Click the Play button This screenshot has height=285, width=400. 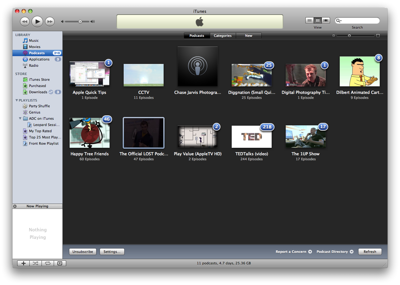(37, 21)
